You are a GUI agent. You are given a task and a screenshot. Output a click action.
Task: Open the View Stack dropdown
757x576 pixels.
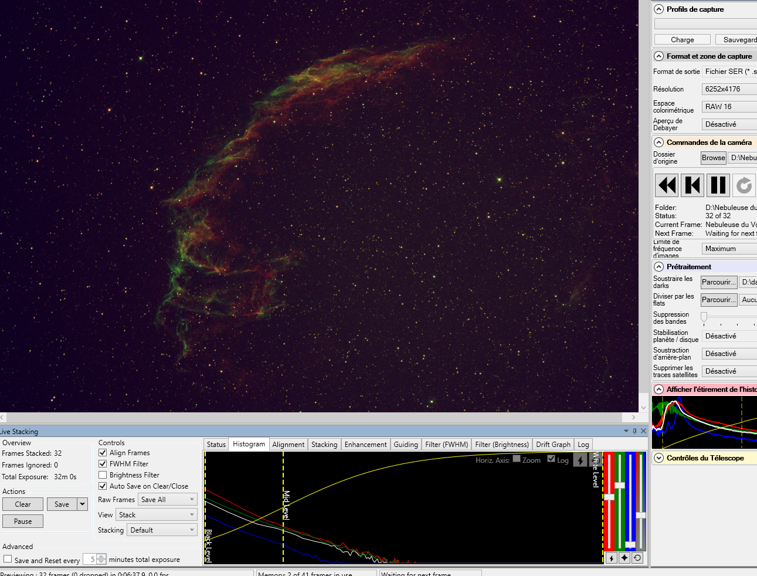point(157,515)
